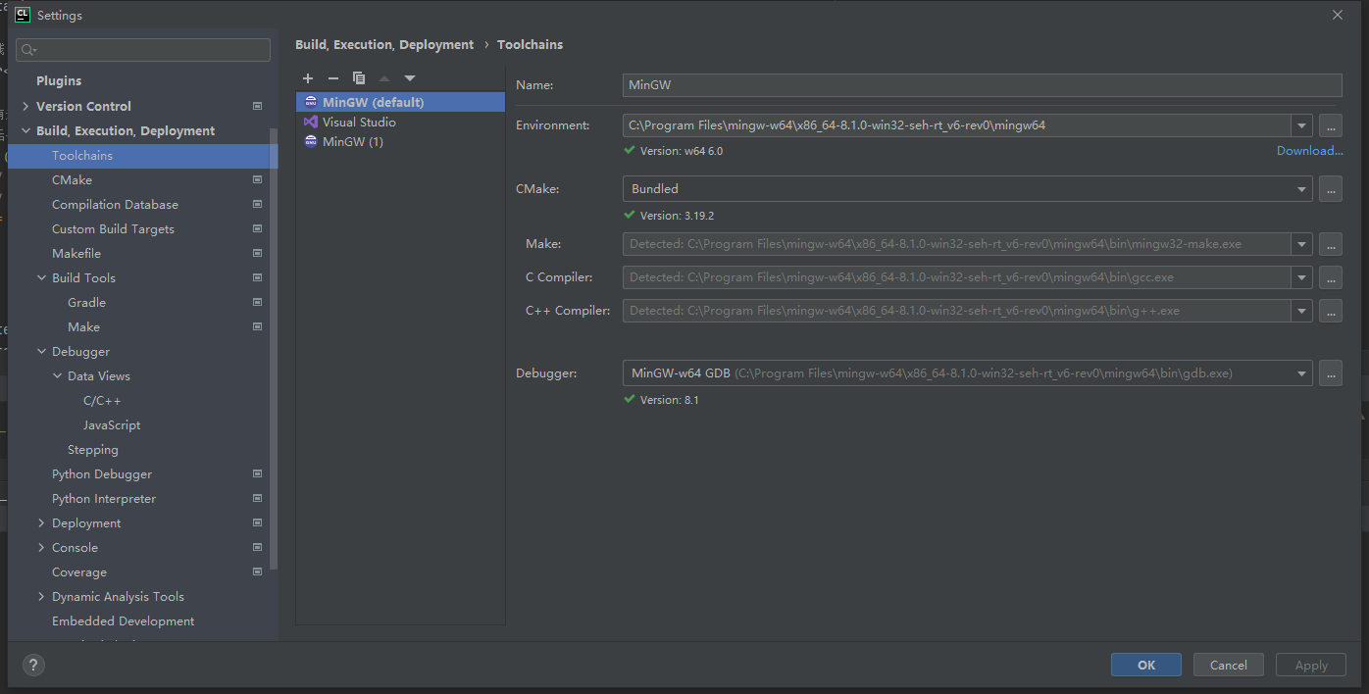This screenshot has width=1369, height=694.
Task: Open the Makefile settings page
Action: point(76,253)
